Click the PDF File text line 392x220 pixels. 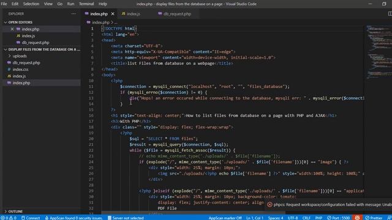[x=167, y=208]
